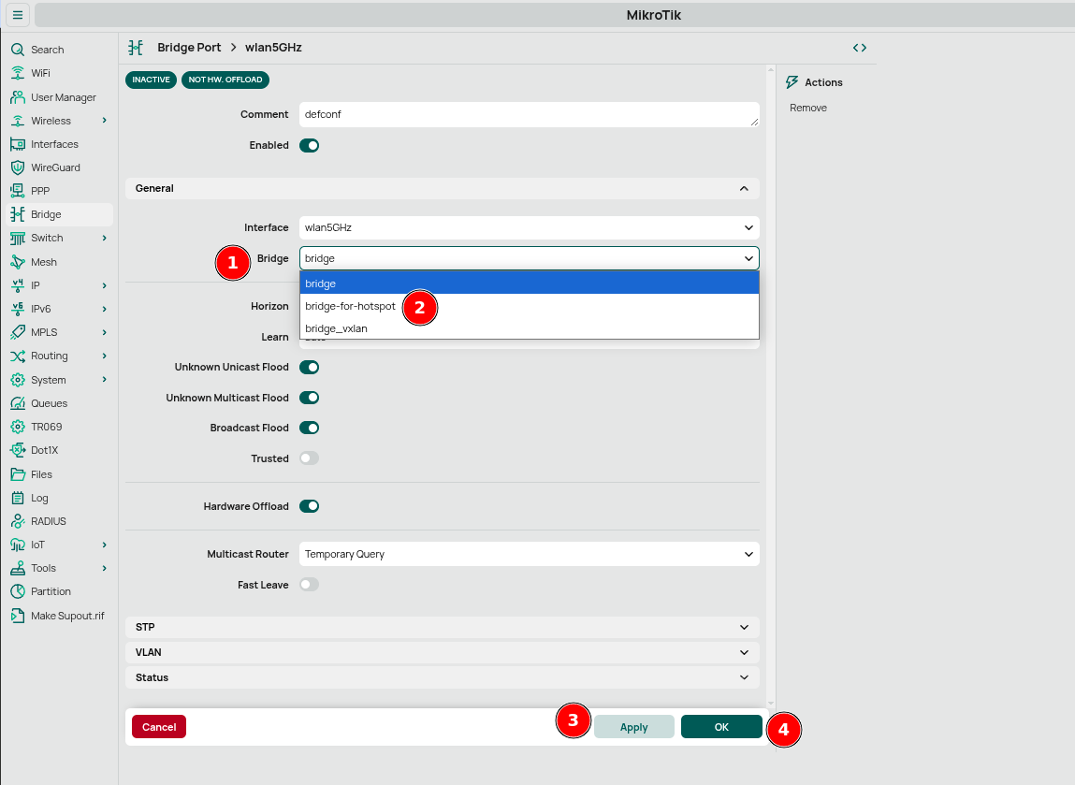Select the WireGuard sidebar icon
The height and width of the screenshot is (785, 1075).
[18, 167]
